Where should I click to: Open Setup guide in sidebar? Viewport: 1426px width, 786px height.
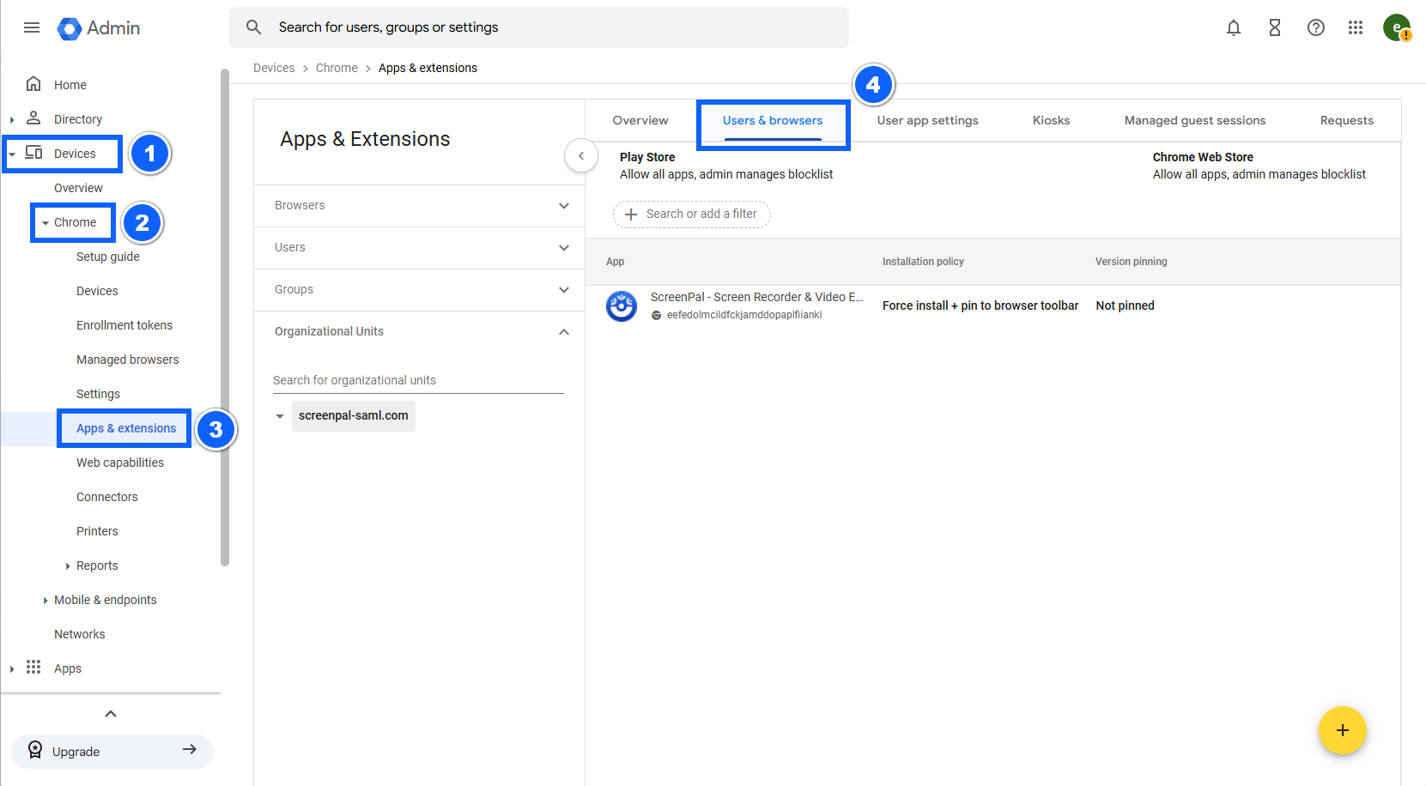[108, 257]
